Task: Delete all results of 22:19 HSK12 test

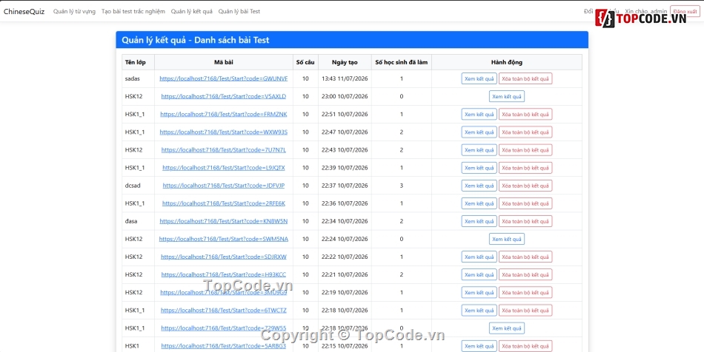Action: (x=525, y=292)
